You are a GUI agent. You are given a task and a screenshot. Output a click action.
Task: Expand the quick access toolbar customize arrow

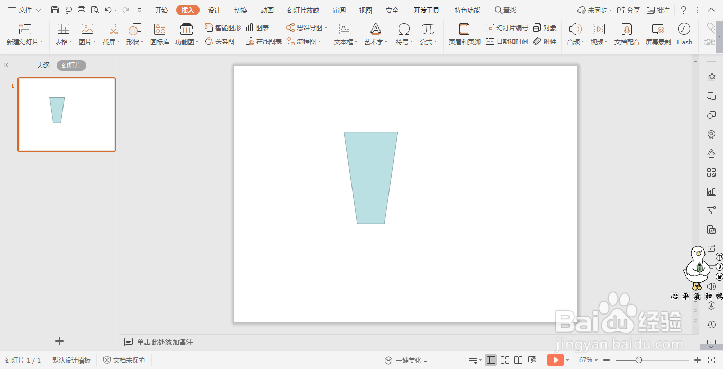point(139,10)
